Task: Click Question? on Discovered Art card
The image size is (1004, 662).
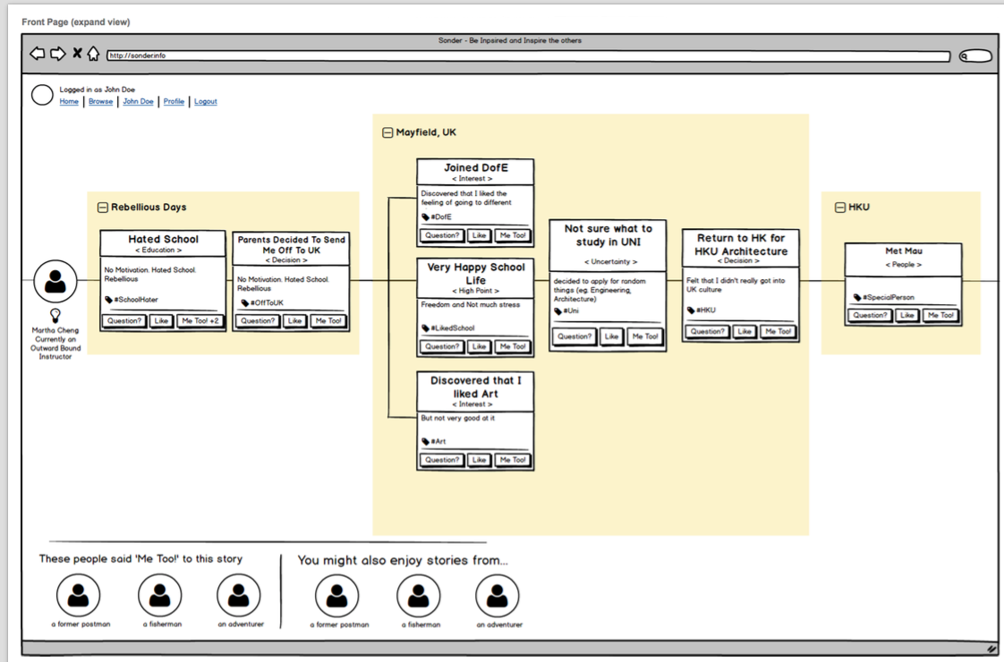Action: click(442, 460)
